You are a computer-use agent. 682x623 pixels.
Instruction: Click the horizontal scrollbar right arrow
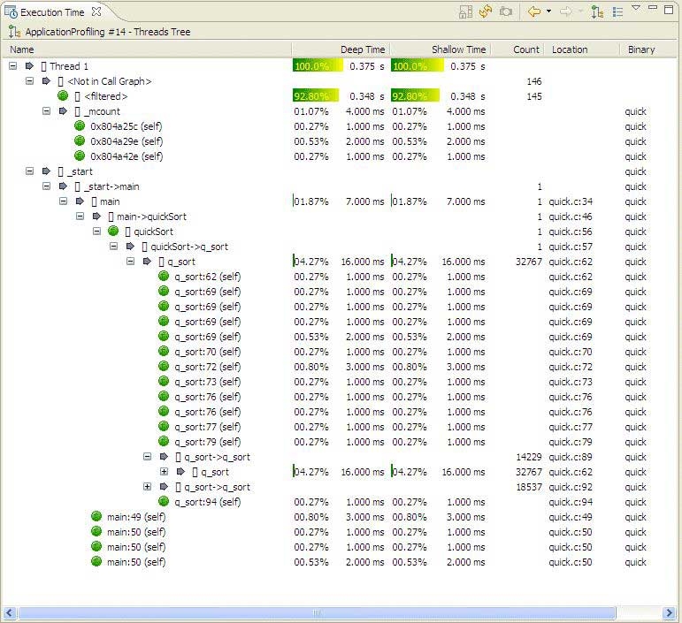[x=670, y=612]
